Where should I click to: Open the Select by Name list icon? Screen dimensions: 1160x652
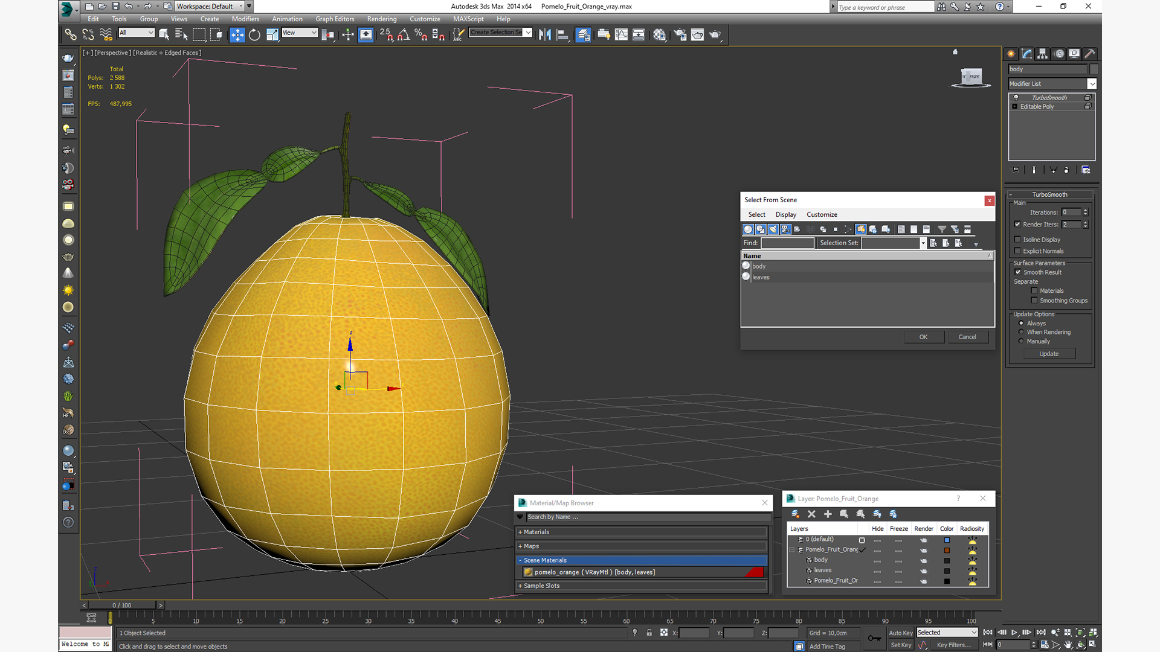pyautogui.click(x=181, y=34)
